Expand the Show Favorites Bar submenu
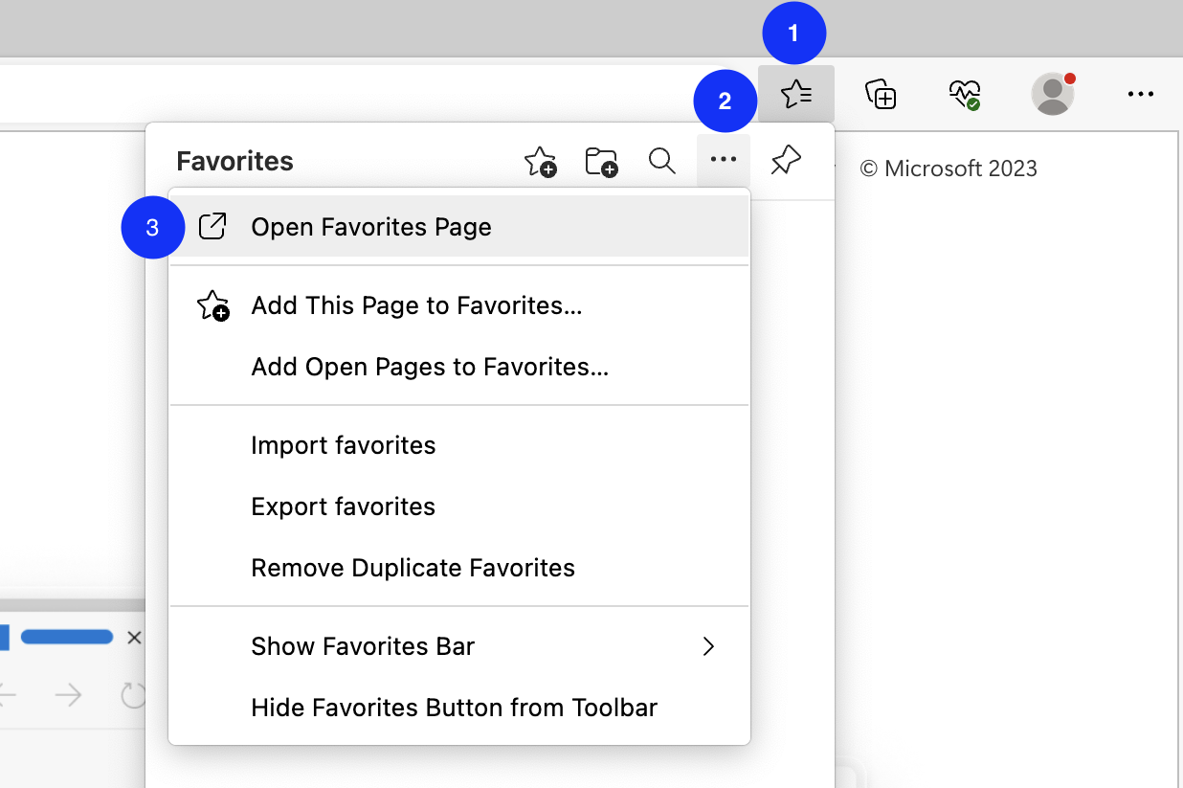Image resolution: width=1183 pixels, height=788 pixels. (459, 647)
